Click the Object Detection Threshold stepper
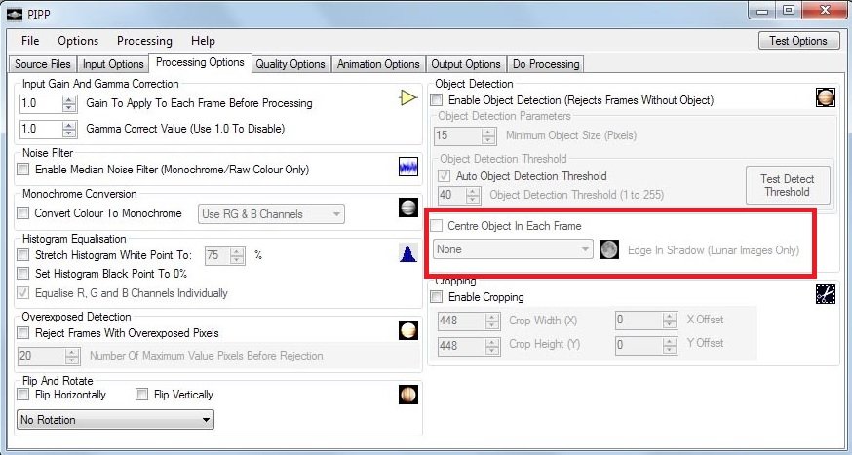 [x=473, y=195]
